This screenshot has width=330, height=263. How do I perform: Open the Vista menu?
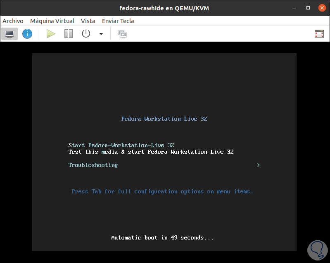coord(88,21)
